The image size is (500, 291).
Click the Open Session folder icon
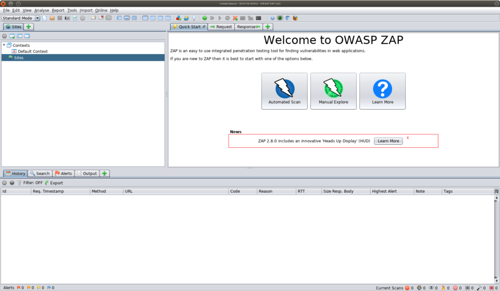52,18
